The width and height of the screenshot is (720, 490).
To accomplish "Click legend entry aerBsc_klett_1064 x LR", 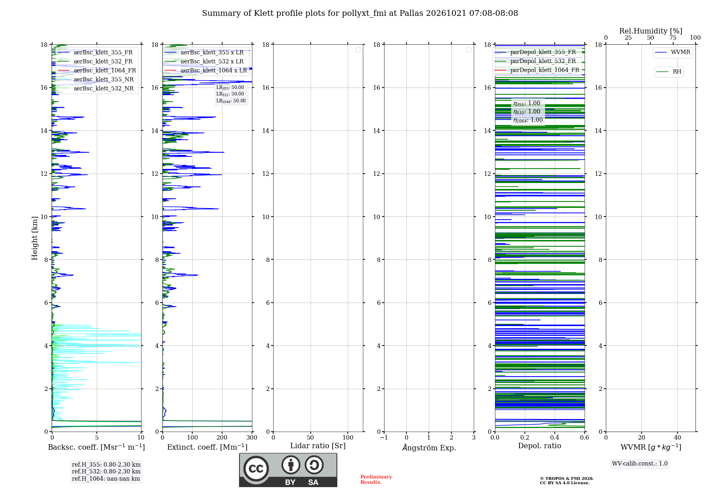I will (206, 71).
